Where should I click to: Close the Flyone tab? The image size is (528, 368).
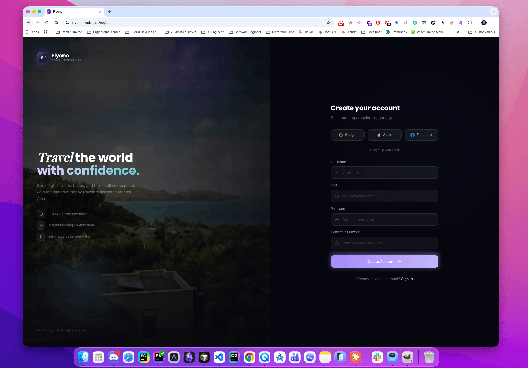pyautogui.click(x=100, y=12)
